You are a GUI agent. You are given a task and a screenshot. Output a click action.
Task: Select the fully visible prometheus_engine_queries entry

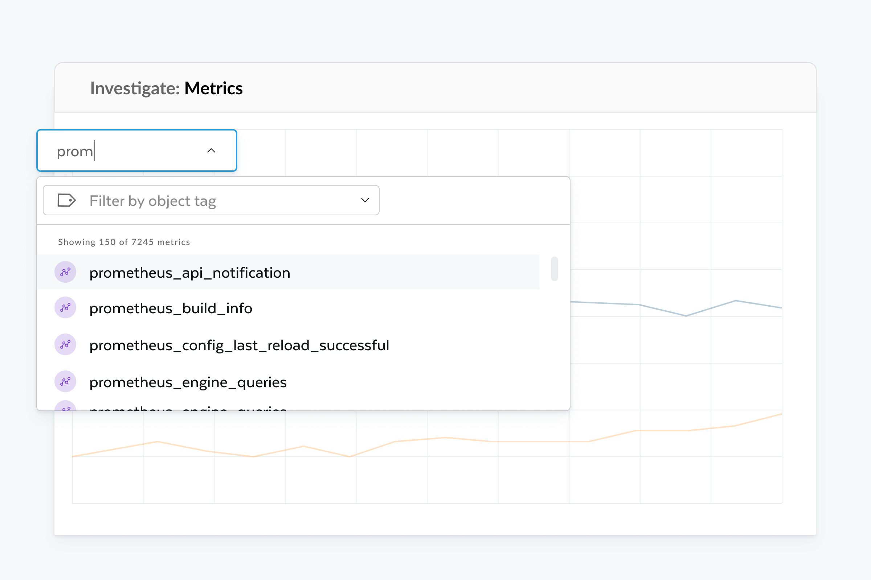(x=288, y=382)
